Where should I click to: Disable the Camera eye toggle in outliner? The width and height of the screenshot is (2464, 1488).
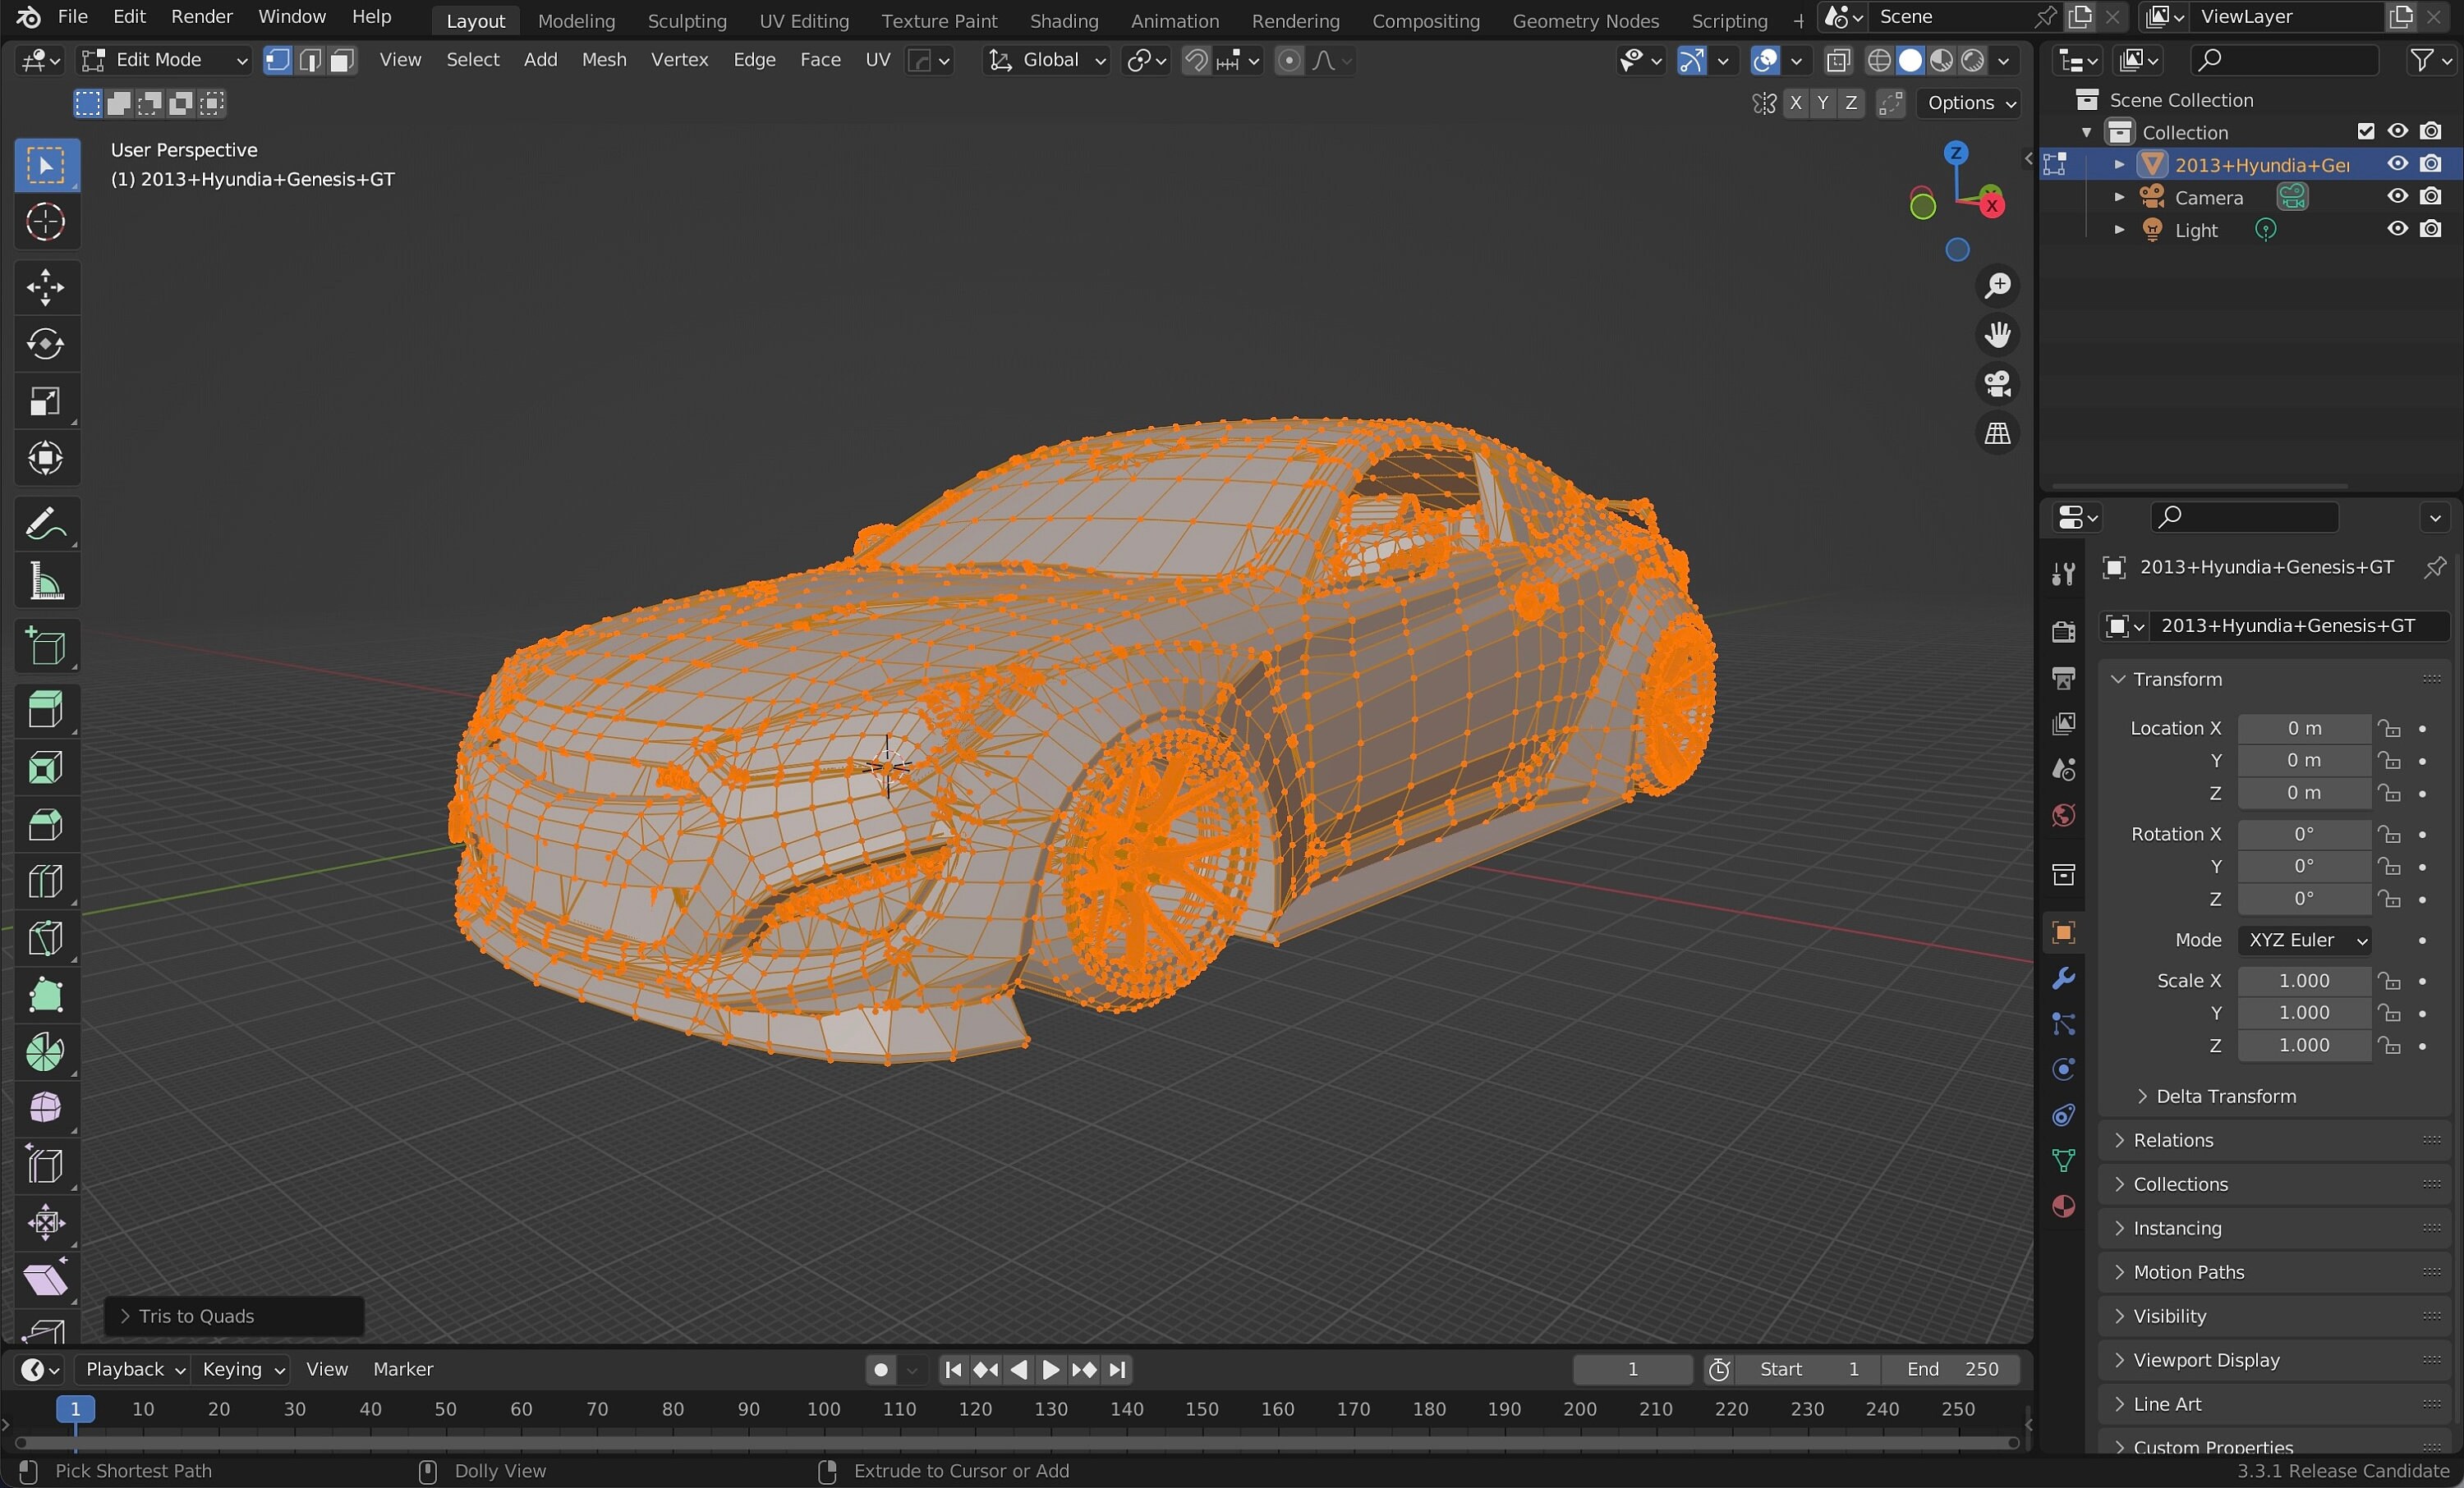[2397, 196]
